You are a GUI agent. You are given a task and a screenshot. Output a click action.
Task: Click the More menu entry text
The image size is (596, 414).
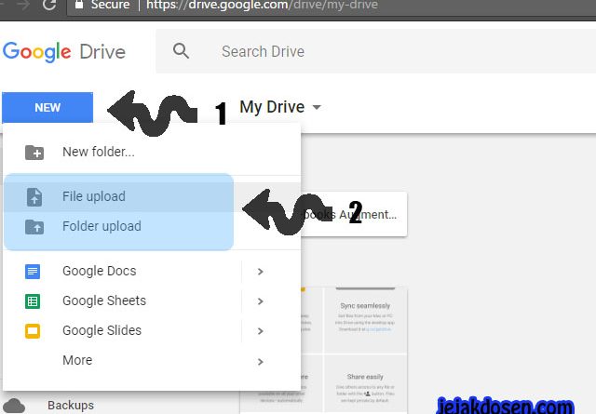[77, 360]
